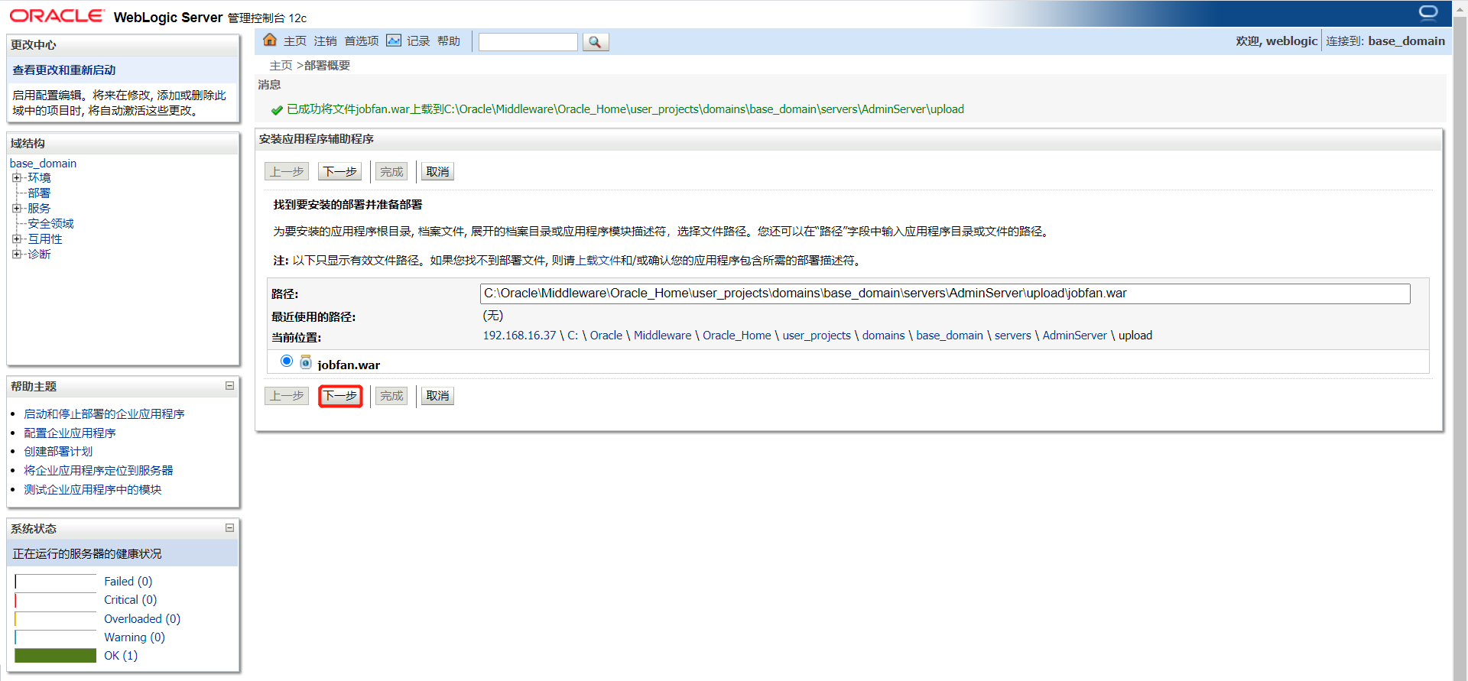Click 主页 in the top toolbar
Screen dimensions: 1468x681
click(x=295, y=41)
